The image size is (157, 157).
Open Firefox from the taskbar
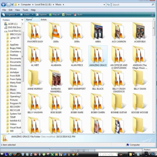point(15,154)
